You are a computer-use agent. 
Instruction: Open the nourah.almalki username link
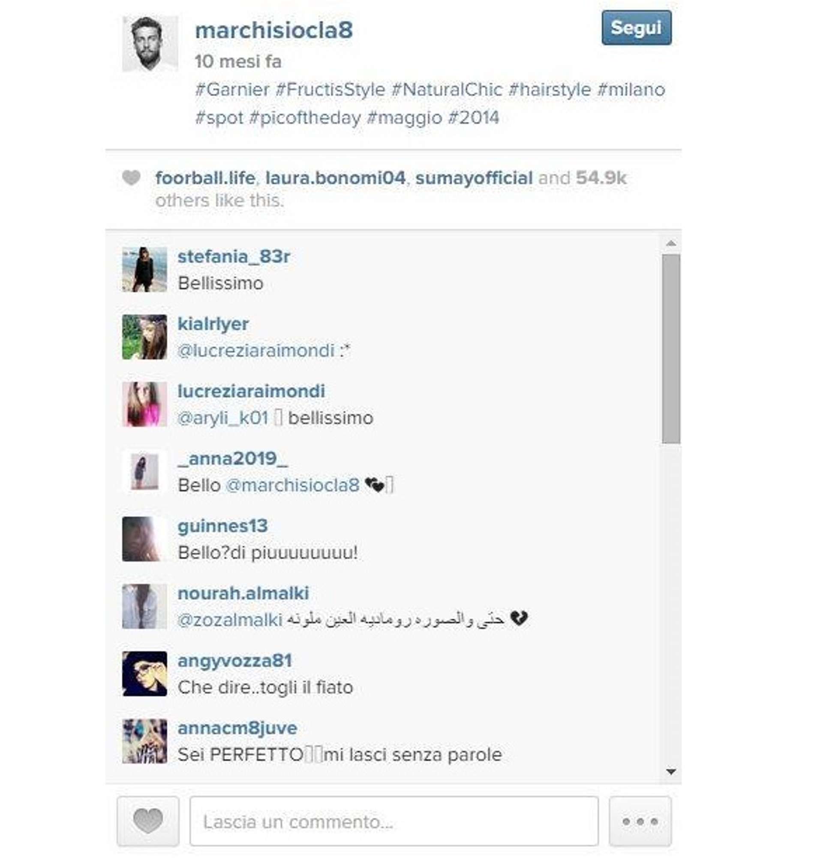point(243,593)
